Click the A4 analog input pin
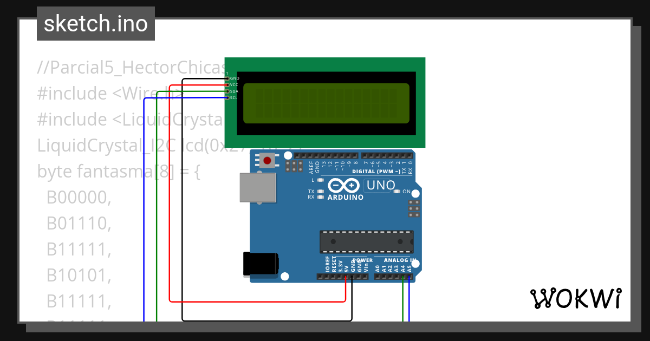Image resolution: width=650 pixels, height=341 pixels. point(403,277)
